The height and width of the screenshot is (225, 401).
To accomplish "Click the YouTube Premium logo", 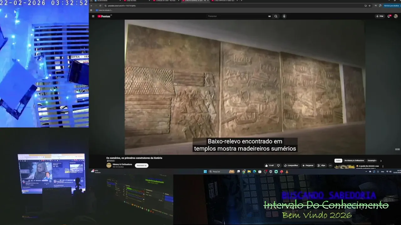I will point(104,16).
